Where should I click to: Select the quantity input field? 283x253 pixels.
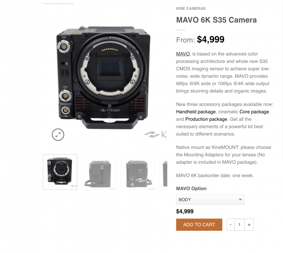(239, 225)
